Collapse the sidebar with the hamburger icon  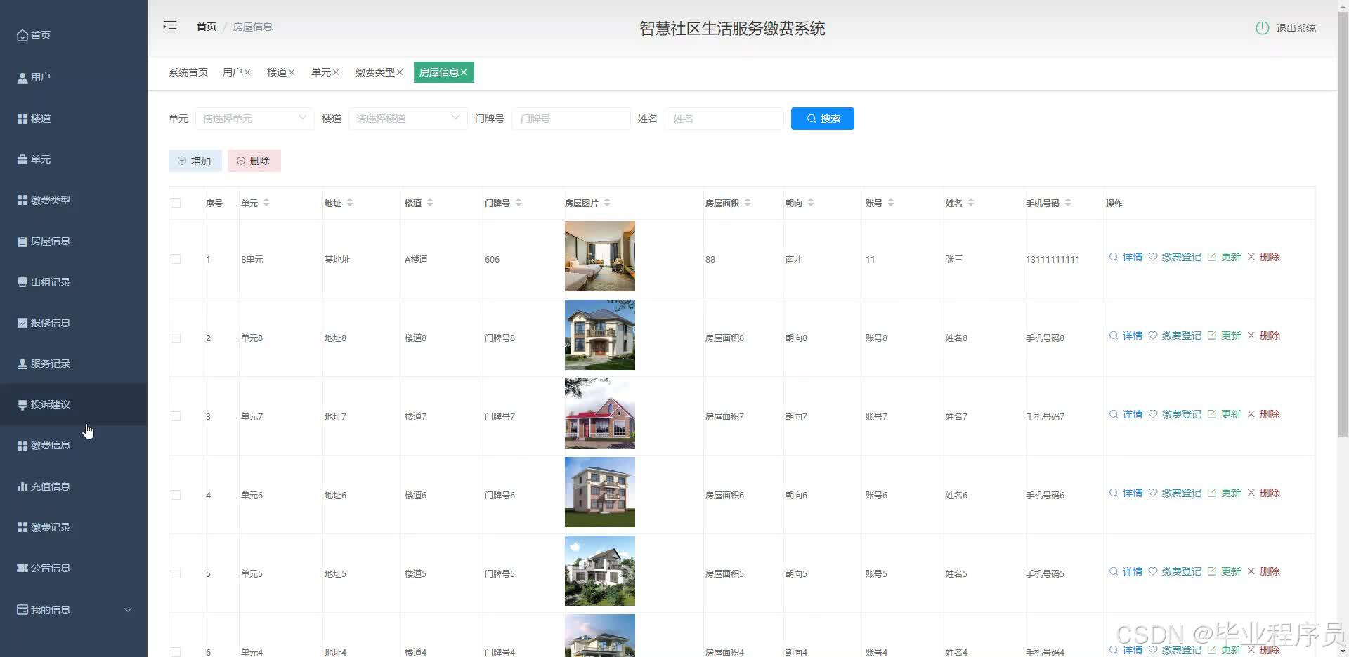pyautogui.click(x=169, y=27)
